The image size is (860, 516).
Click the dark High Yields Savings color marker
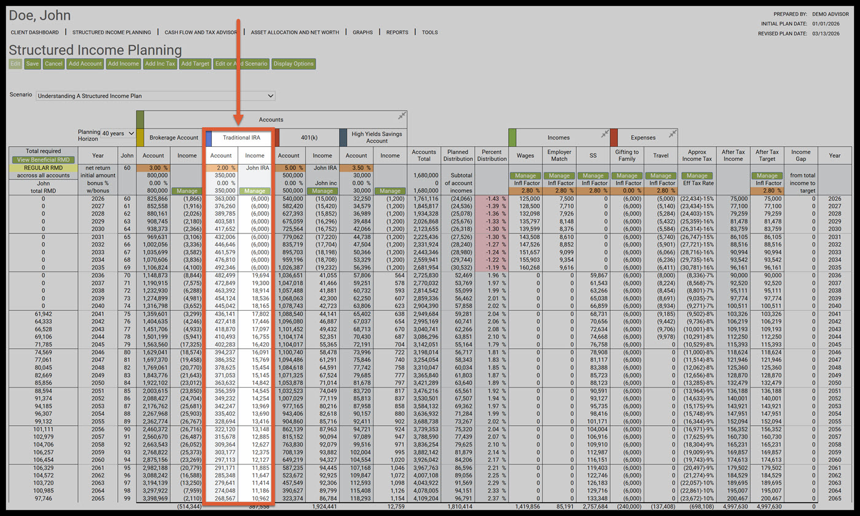tap(342, 138)
